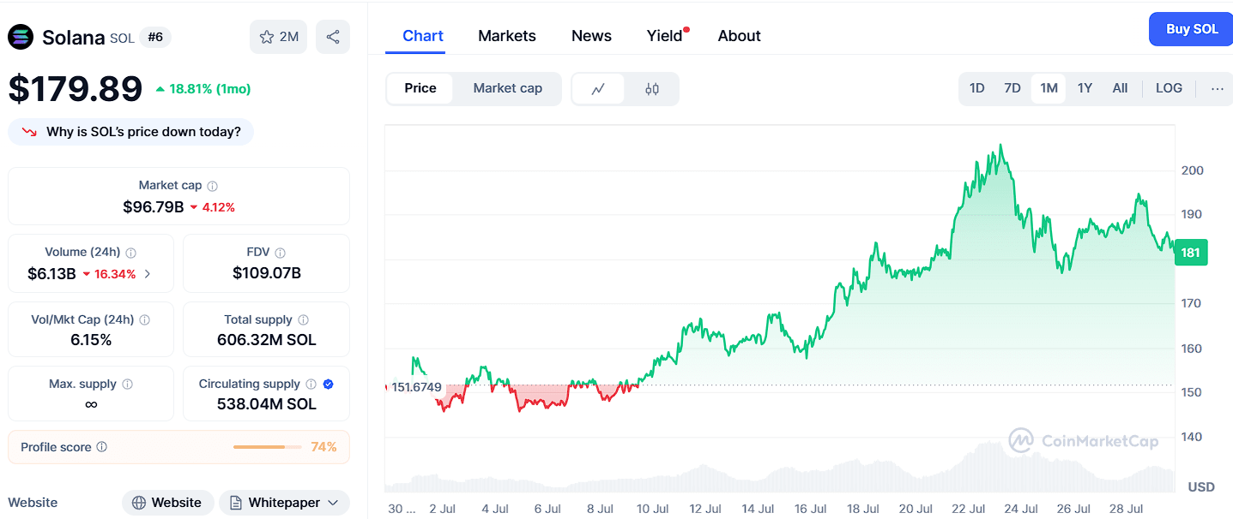This screenshot has width=1233, height=519.
Task: Click the star watchlist icon showing 2M
Action: coord(278,37)
